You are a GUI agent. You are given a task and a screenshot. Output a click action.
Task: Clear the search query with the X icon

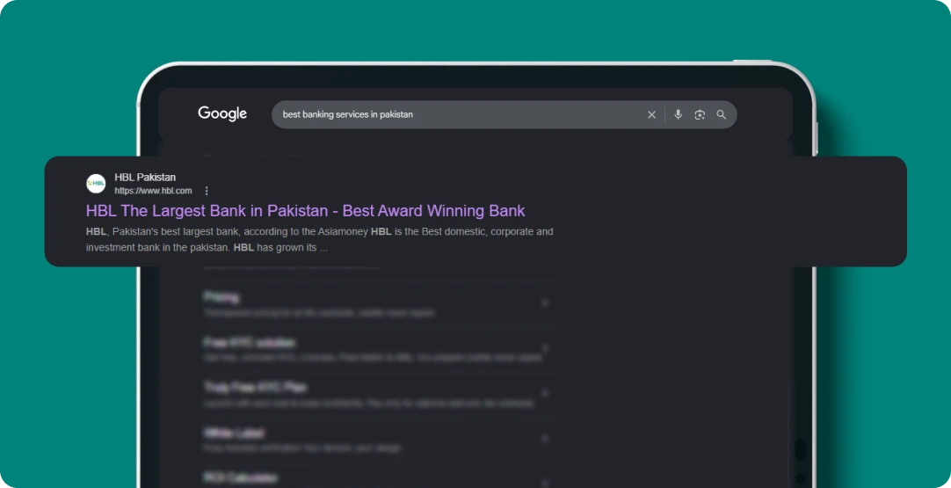[651, 114]
